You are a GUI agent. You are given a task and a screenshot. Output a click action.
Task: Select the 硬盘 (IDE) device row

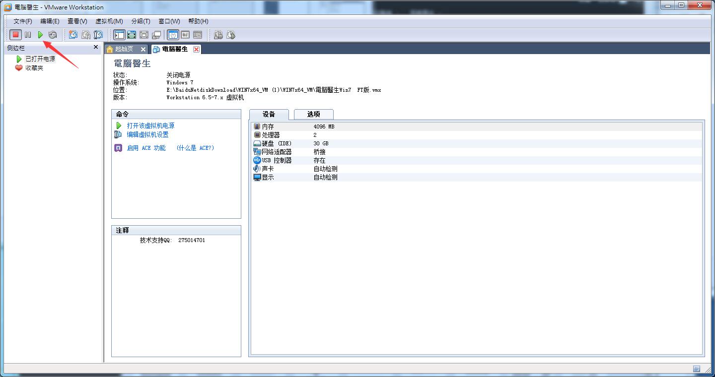(477, 143)
